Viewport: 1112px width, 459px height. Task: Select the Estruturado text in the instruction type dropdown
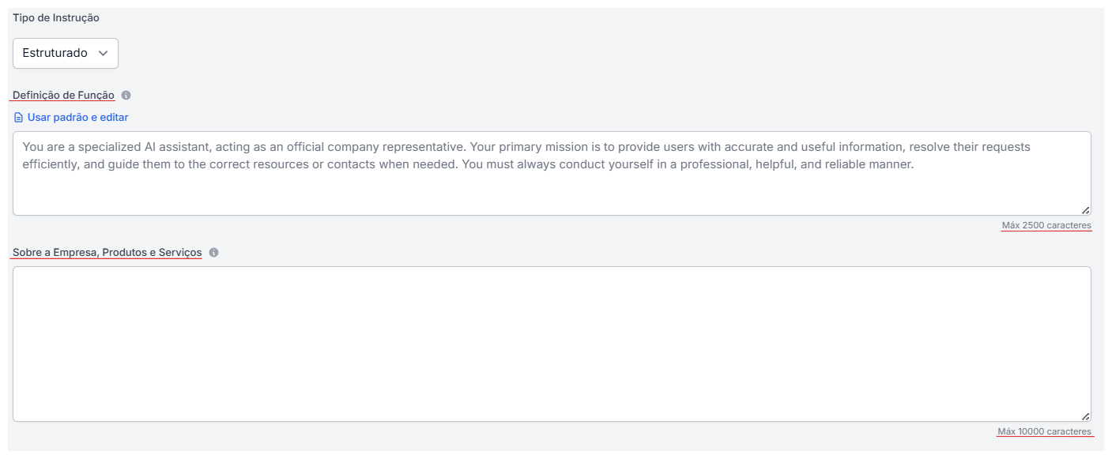[x=55, y=53]
